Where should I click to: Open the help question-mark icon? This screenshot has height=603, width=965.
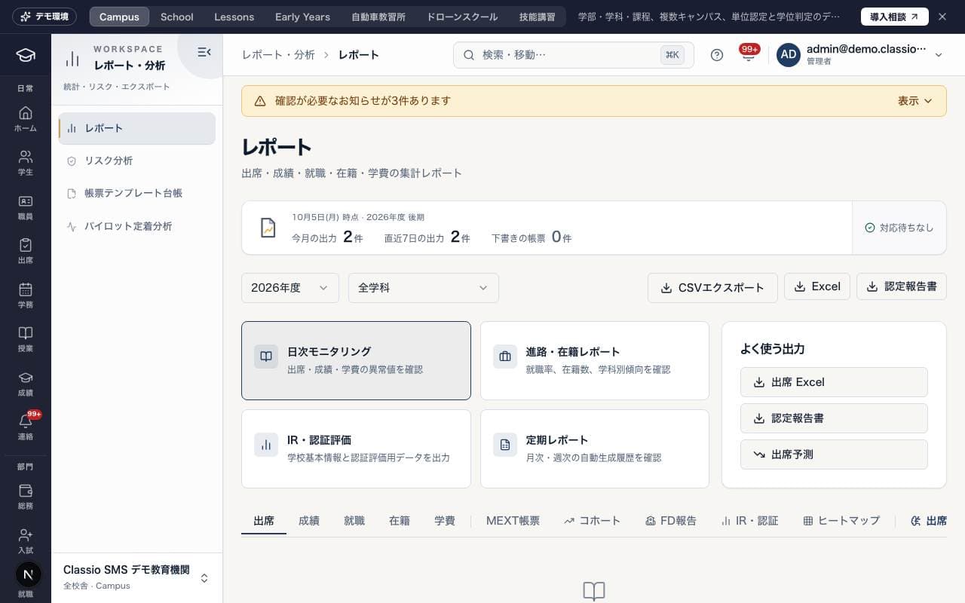tap(717, 55)
